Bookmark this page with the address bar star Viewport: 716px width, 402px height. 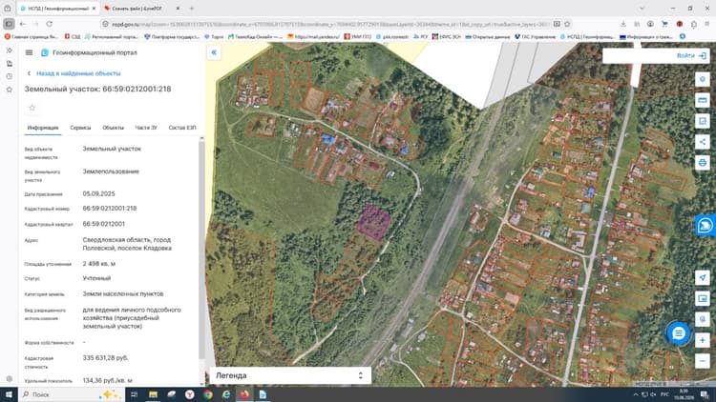tap(567, 24)
